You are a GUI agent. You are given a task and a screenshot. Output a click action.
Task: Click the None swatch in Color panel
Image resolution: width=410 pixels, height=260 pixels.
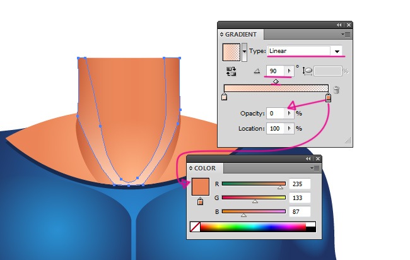pos(195,227)
